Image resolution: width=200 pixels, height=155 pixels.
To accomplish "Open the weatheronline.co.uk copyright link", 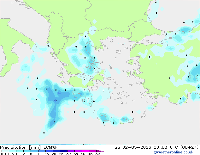I will coord(174,152).
